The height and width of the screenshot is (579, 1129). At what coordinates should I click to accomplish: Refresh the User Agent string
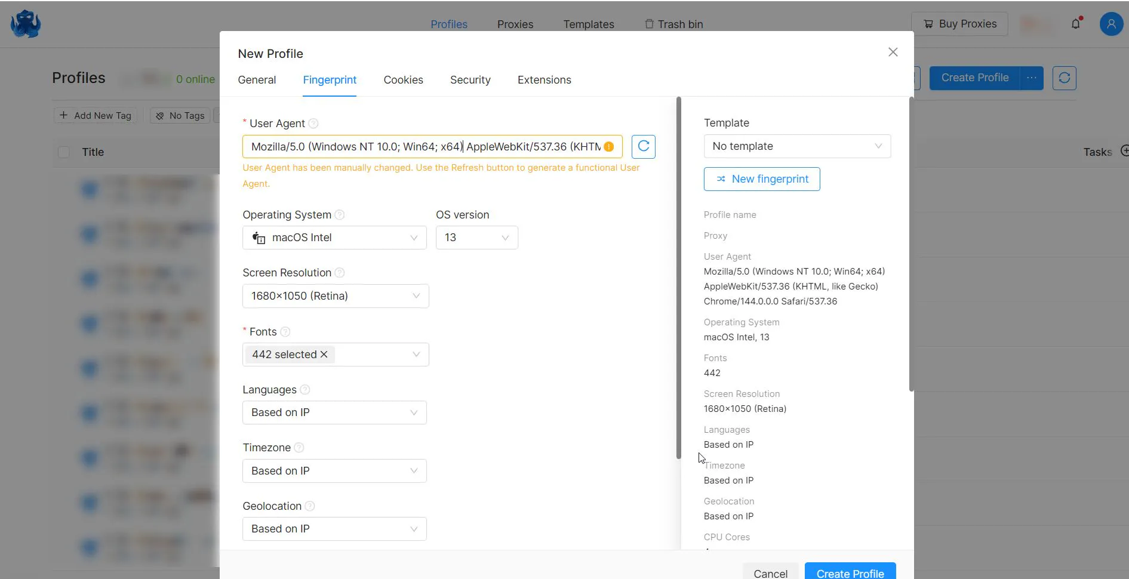click(643, 147)
